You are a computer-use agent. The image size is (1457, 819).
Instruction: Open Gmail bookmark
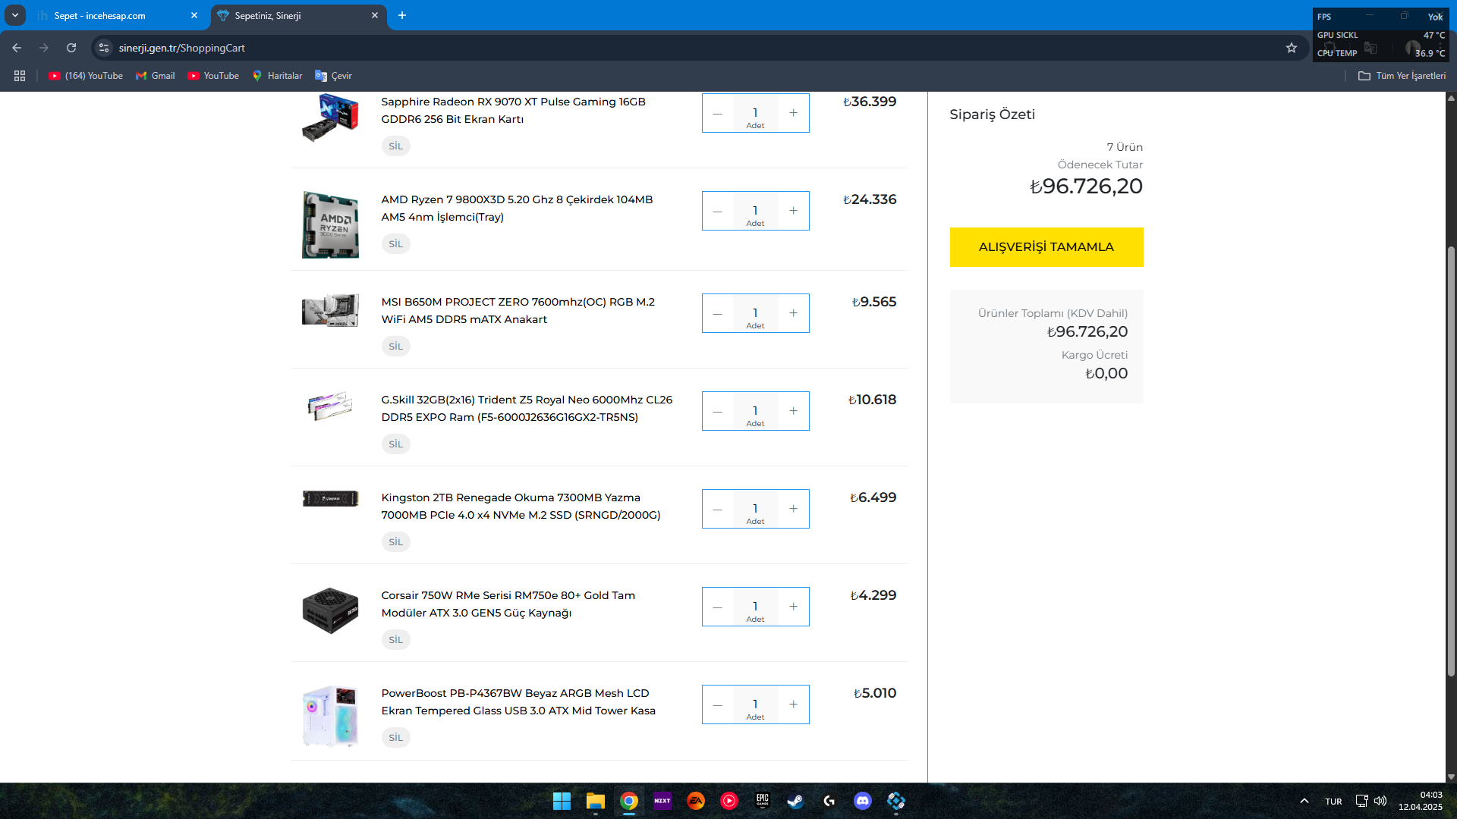pyautogui.click(x=155, y=76)
